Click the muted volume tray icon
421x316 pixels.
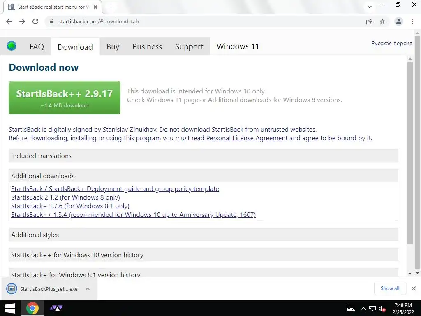pyautogui.click(x=382, y=309)
